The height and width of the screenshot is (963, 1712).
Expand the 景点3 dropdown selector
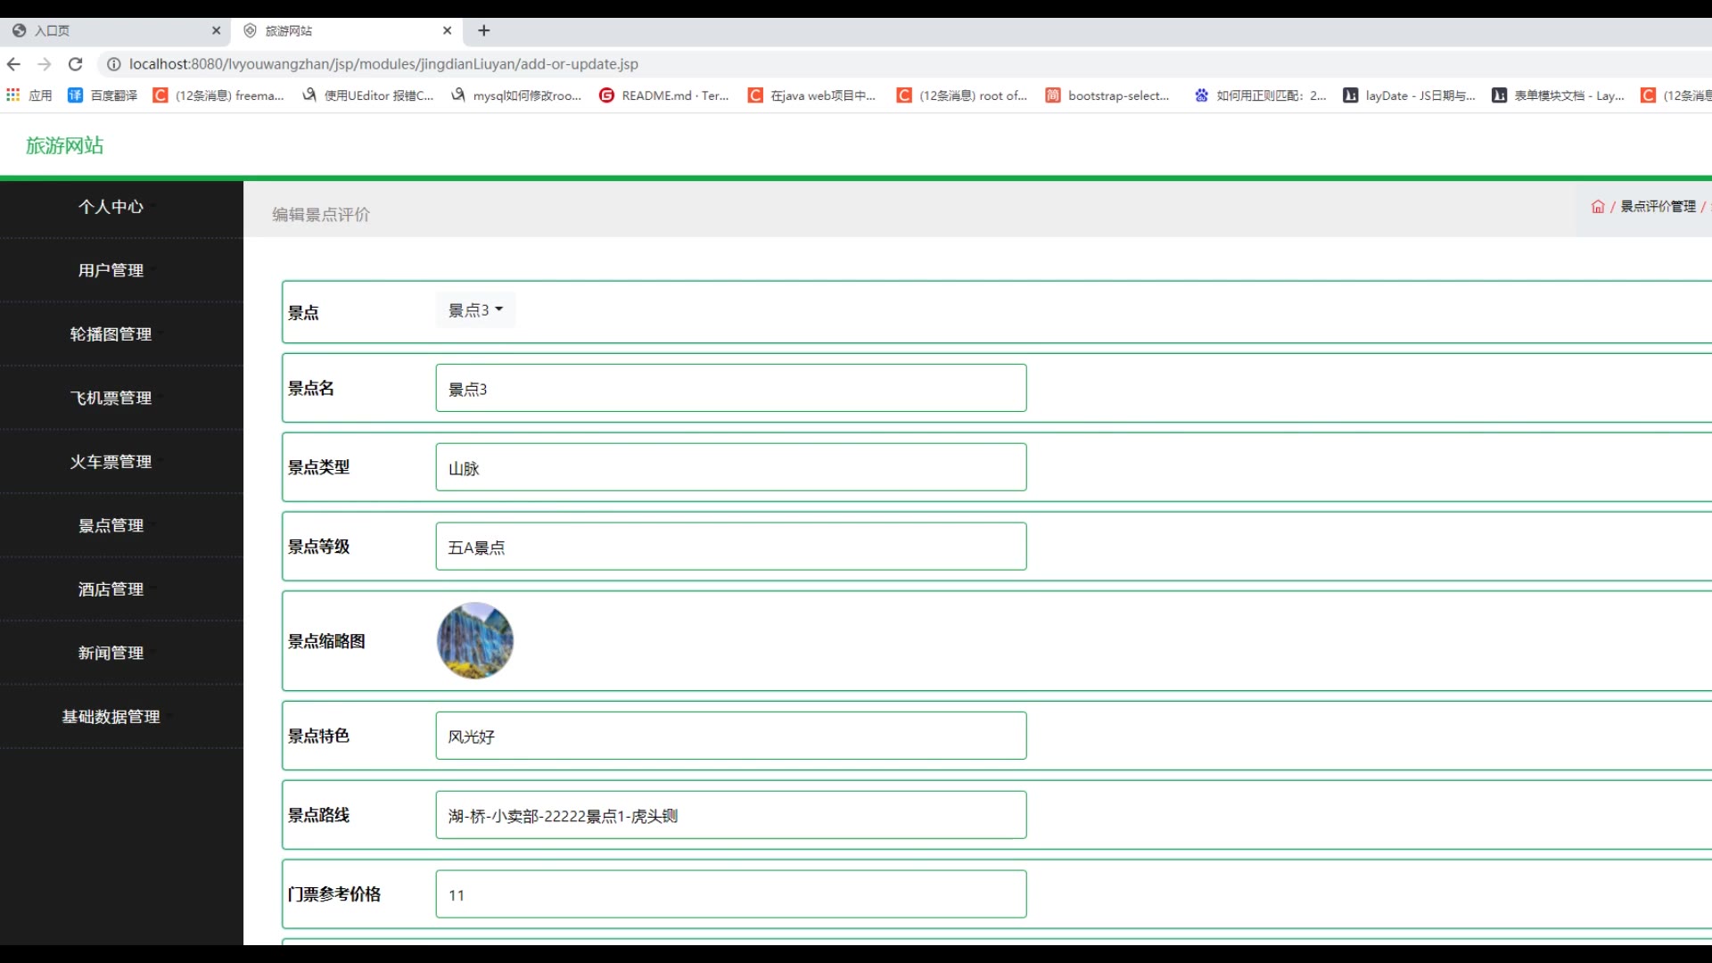pos(475,310)
